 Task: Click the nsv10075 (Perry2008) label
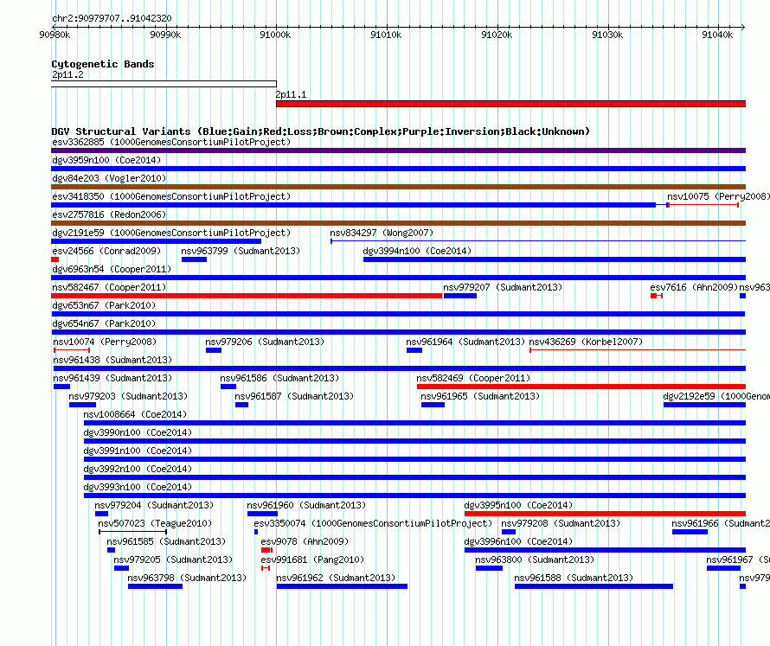point(718,196)
